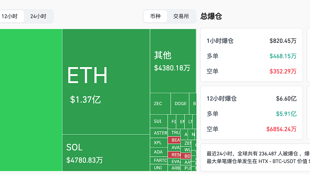
Task: Open the SOL $4780.83万 block
Action: 106,153
